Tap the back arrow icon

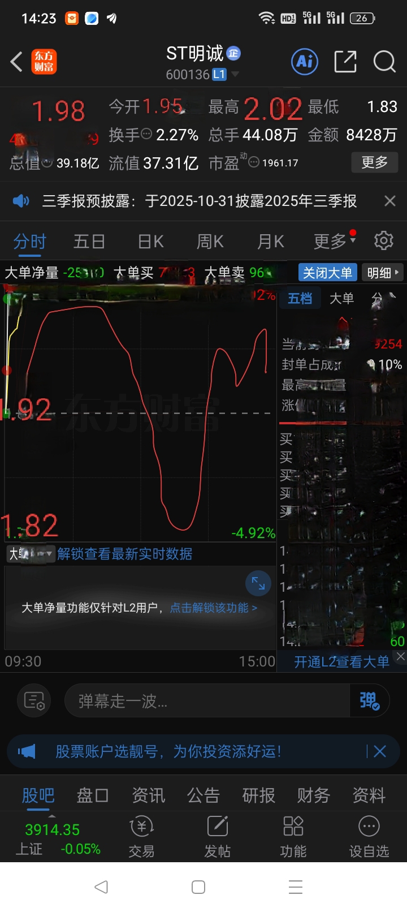[x=17, y=62]
